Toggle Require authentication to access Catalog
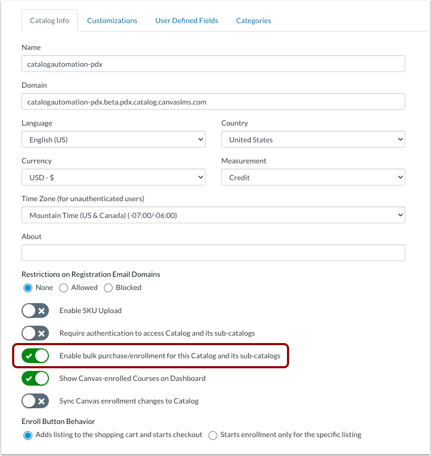This screenshot has width=431, height=456. coord(35,333)
